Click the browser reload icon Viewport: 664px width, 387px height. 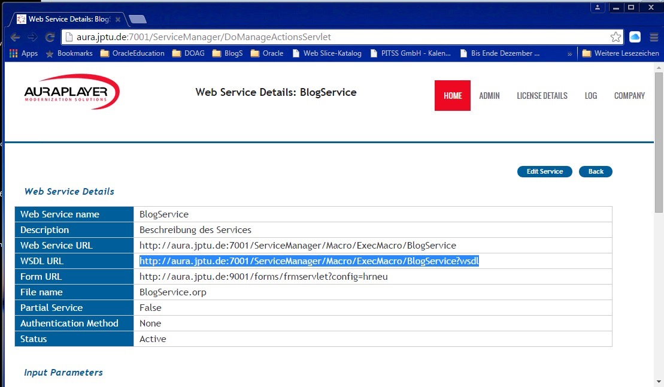[50, 37]
